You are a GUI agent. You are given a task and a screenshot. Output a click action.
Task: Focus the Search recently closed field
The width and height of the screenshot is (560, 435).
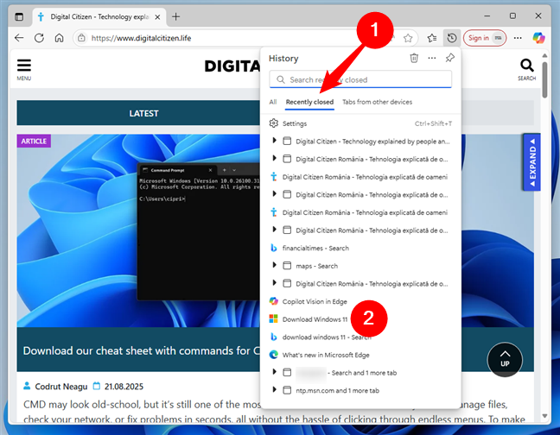click(360, 79)
